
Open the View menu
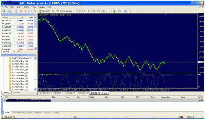coord(12,7)
